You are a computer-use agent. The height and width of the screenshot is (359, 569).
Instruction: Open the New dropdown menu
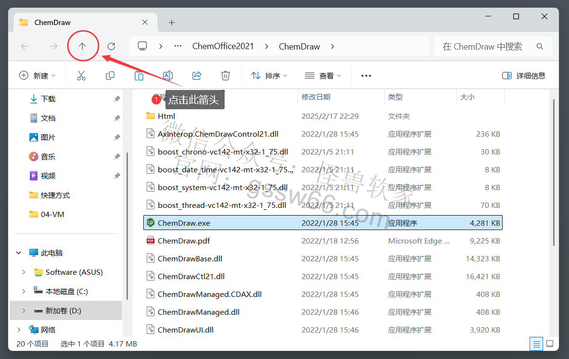pos(38,76)
